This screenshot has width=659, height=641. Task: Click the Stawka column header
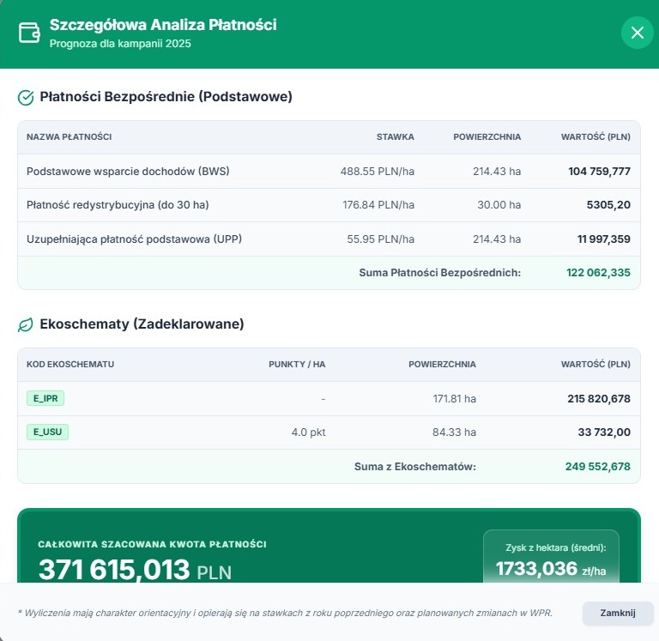coord(395,137)
